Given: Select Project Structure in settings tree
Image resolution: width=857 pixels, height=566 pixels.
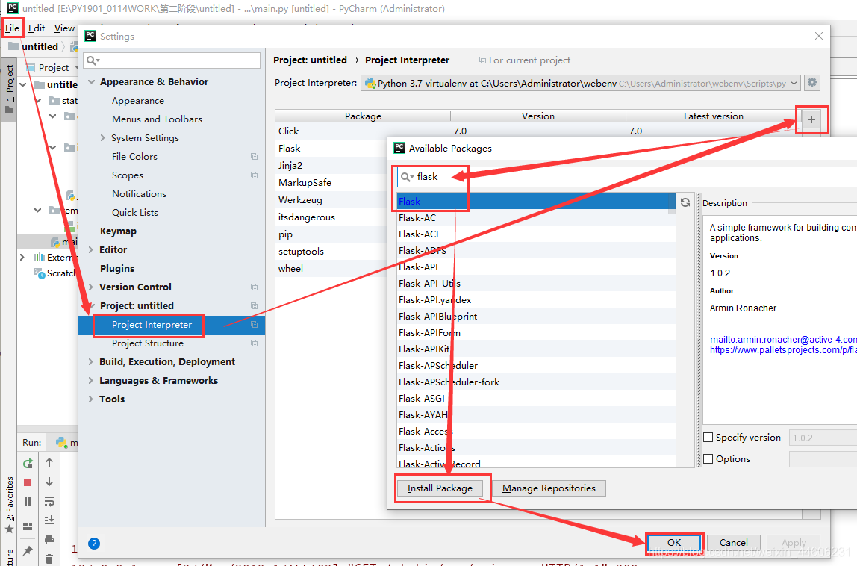Looking at the screenshot, I should coord(148,343).
